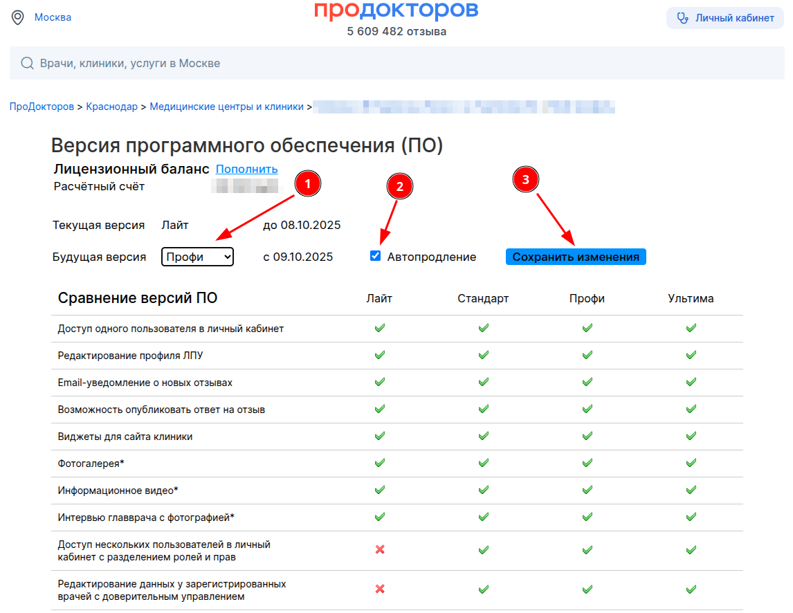This screenshot has width=793, height=613.
Task: Click the Сохранить изменения button
Action: click(x=576, y=257)
